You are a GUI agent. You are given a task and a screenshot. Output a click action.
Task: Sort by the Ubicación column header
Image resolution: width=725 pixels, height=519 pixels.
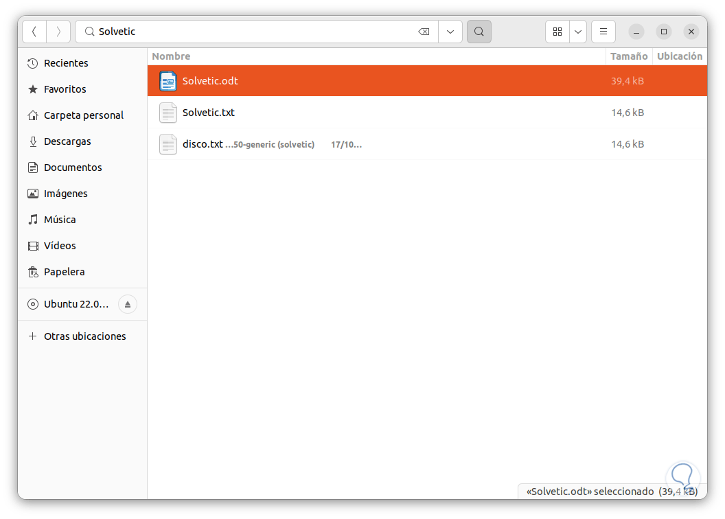(680, 56)
